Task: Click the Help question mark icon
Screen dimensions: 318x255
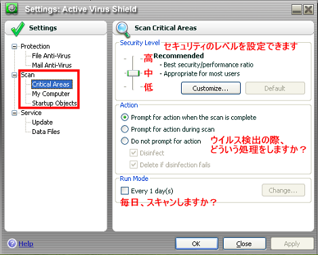Action: click(12, 243)
